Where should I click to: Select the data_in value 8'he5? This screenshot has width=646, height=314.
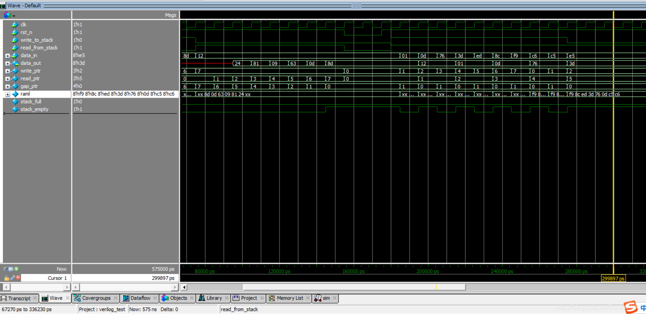tap(79, 55)
